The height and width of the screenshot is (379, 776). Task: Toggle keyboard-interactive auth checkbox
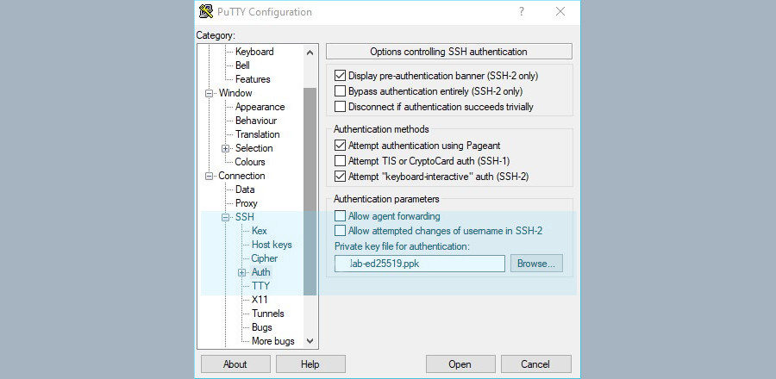coord(340,176)
